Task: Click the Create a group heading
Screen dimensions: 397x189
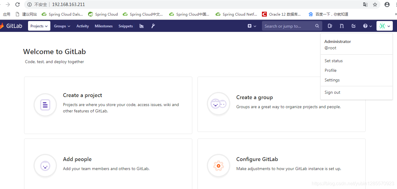Action: tap(254, 97)
